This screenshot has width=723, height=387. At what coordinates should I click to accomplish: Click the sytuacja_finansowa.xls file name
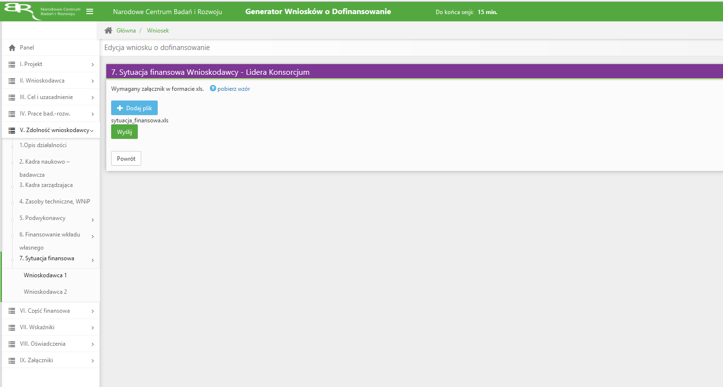pos(140,120)
